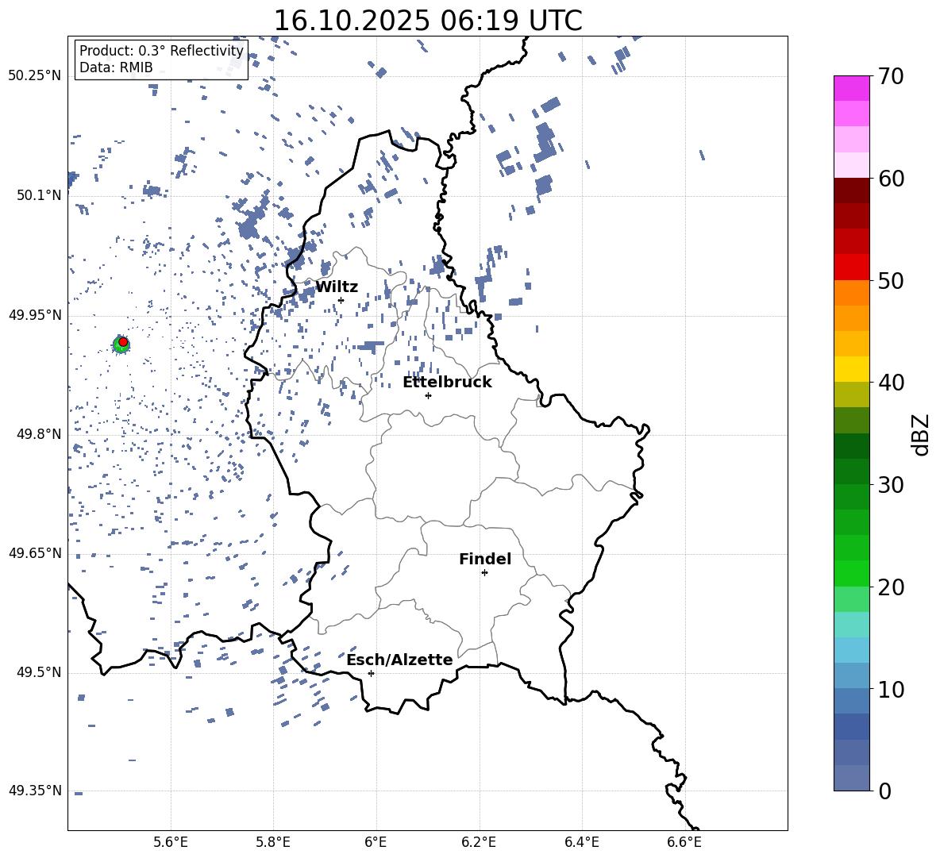Click the 5.6°E longitude label
Screen dimensions: 940x858
click(x=171, y=842)
